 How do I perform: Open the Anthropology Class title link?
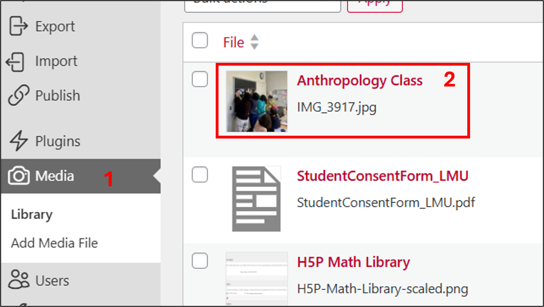click(x=360, y=81)
